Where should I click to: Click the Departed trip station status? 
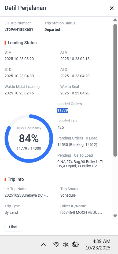point(52,30)
